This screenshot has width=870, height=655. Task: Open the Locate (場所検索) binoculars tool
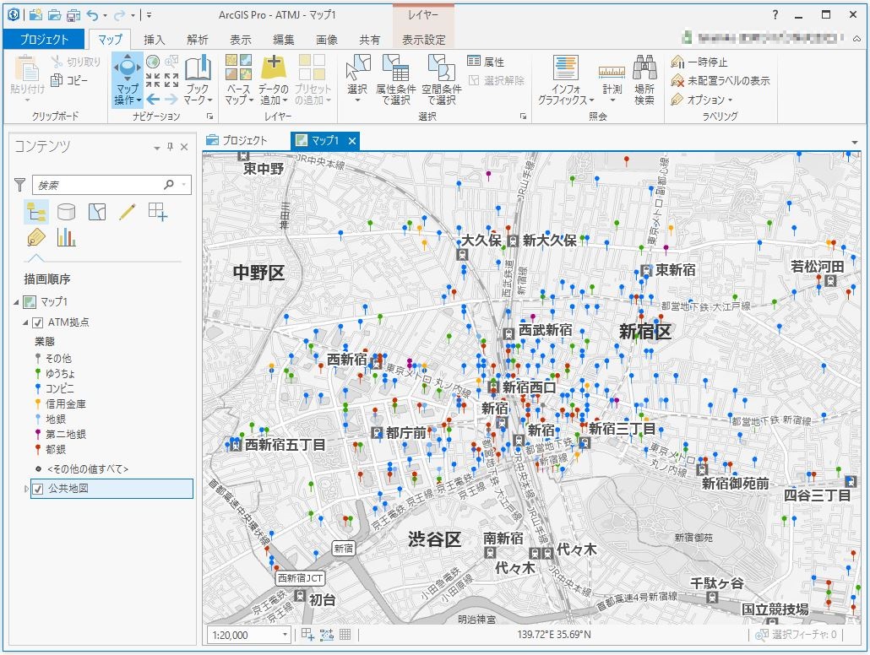click(644, 79)
